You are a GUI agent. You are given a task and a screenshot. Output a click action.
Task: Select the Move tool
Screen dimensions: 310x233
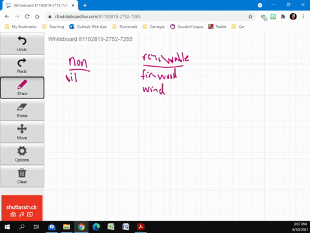[22, 132]
